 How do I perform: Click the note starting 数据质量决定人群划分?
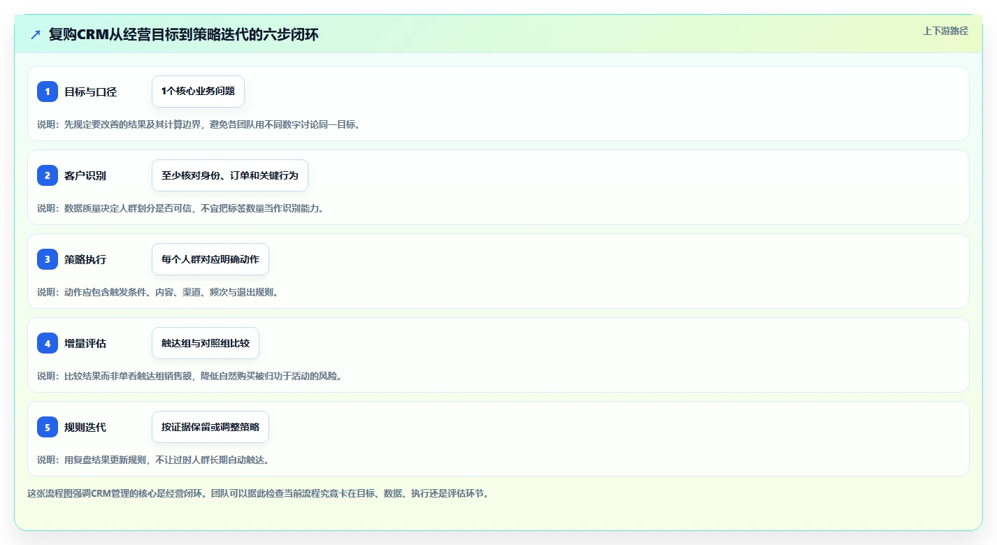[180, 208]
